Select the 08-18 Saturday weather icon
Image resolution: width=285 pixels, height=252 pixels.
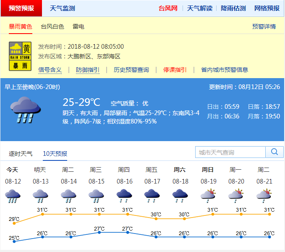pyautogui.click(x=180, y=196)
